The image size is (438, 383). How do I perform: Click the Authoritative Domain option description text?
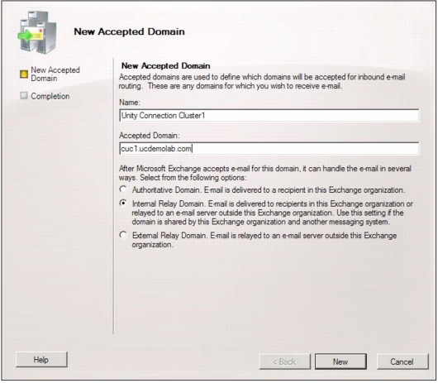coord(269,190)
